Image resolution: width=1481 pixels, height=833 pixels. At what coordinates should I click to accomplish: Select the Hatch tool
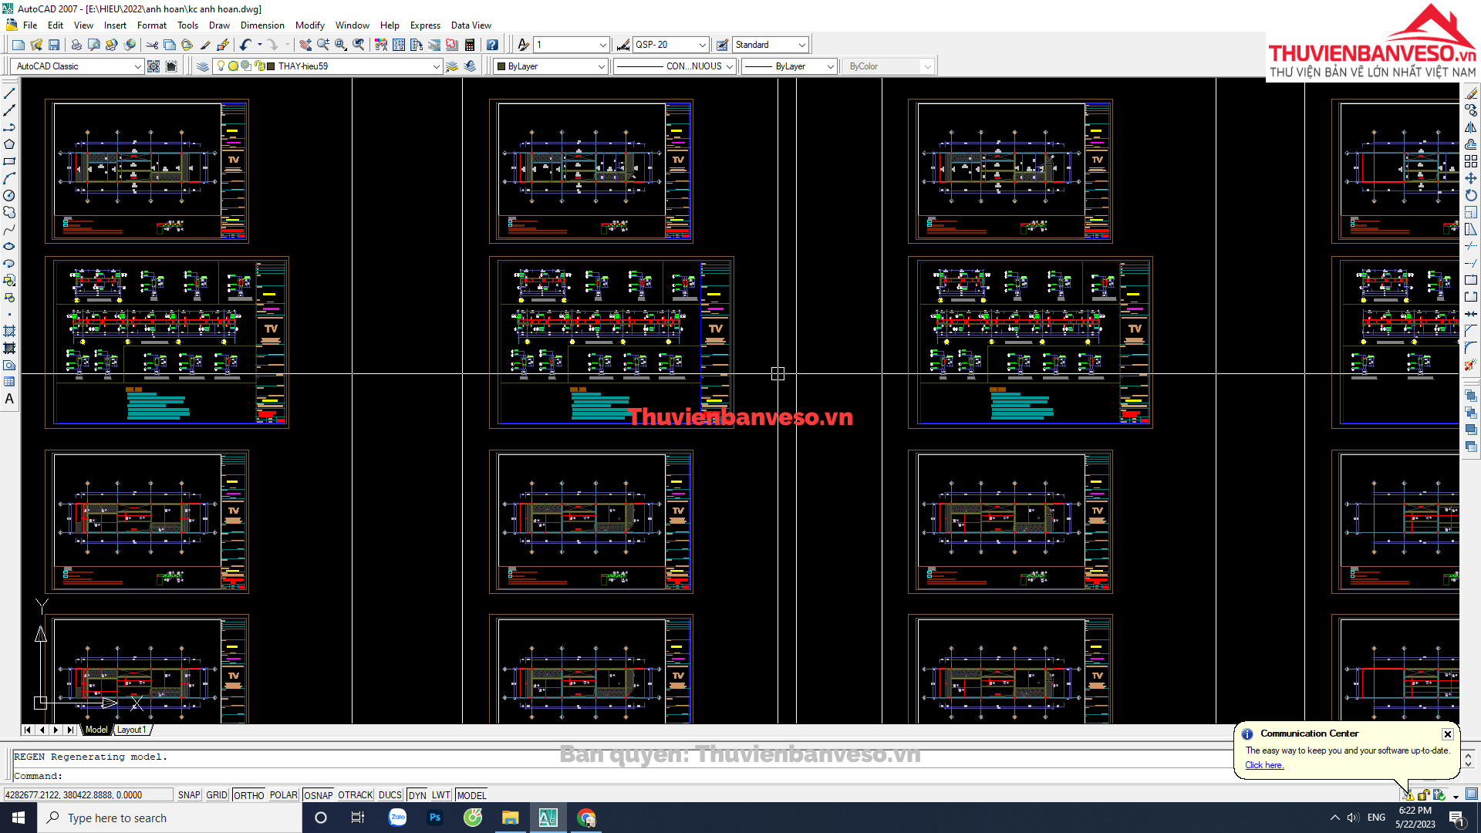9,331
